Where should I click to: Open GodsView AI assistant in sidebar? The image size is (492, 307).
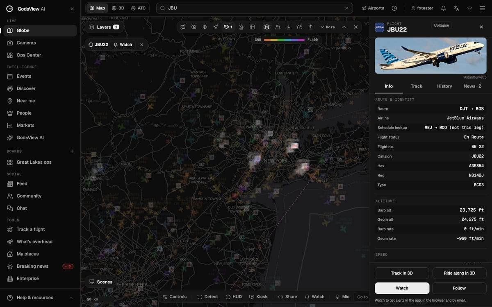point(40,138)
